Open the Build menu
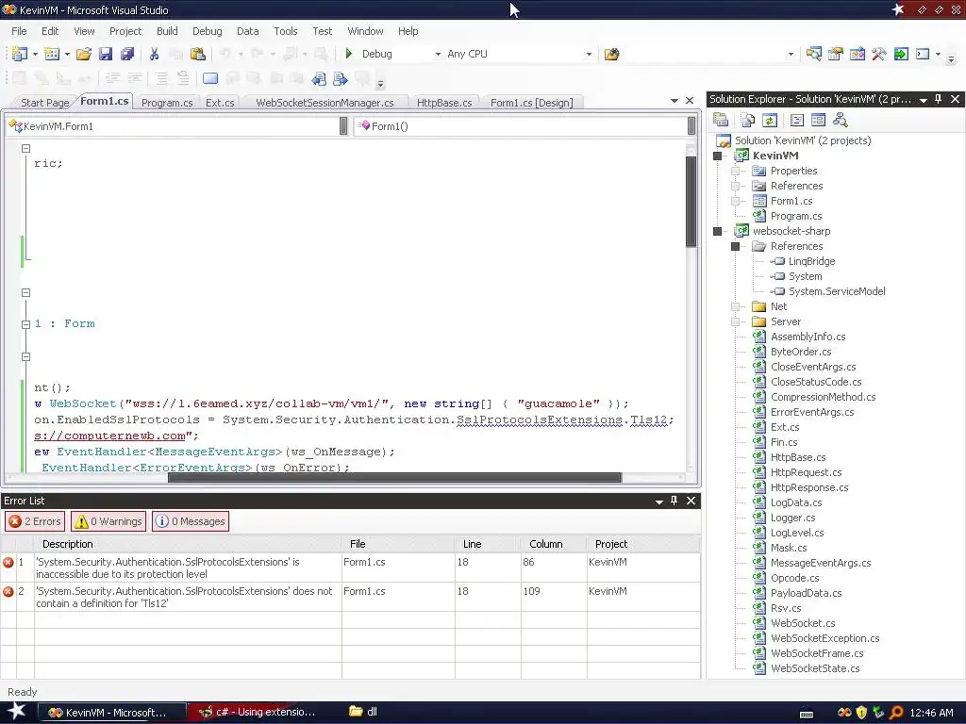 pos(167,31)
